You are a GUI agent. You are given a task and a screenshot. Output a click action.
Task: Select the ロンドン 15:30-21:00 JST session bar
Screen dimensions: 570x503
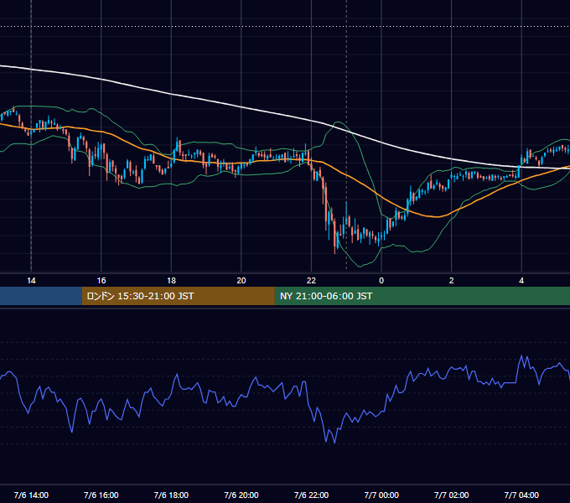[x=178, y=296]
